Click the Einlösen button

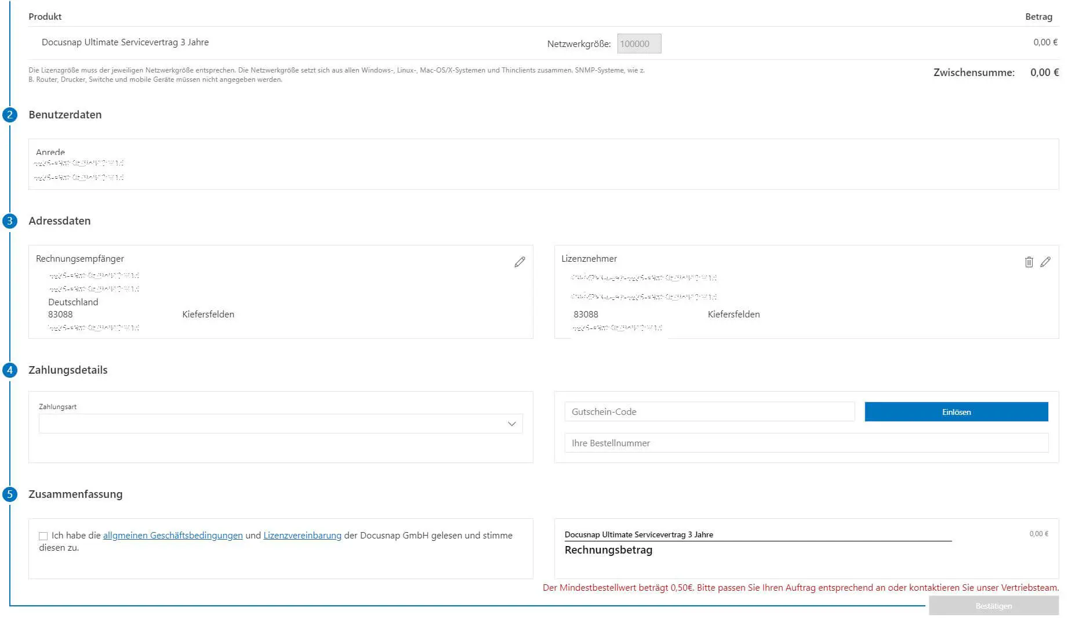click(956, 412)
